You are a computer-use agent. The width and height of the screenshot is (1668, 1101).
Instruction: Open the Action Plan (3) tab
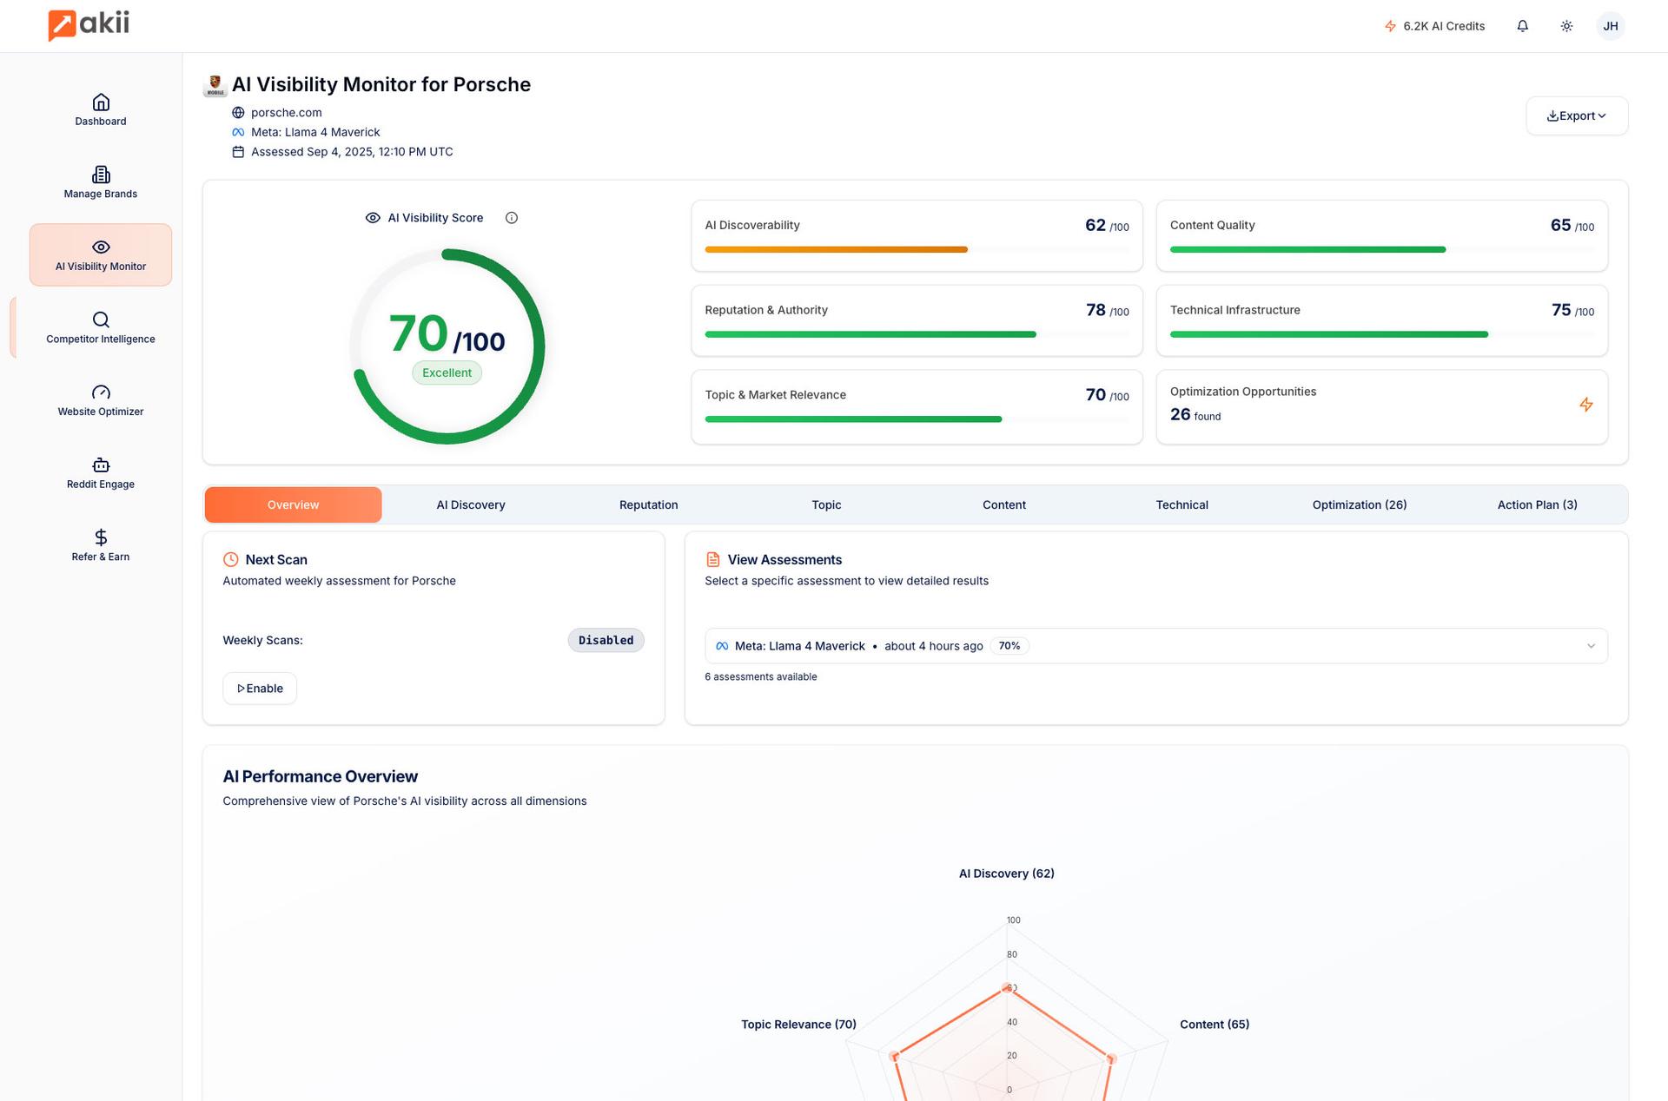click(x=1536, y=504)
